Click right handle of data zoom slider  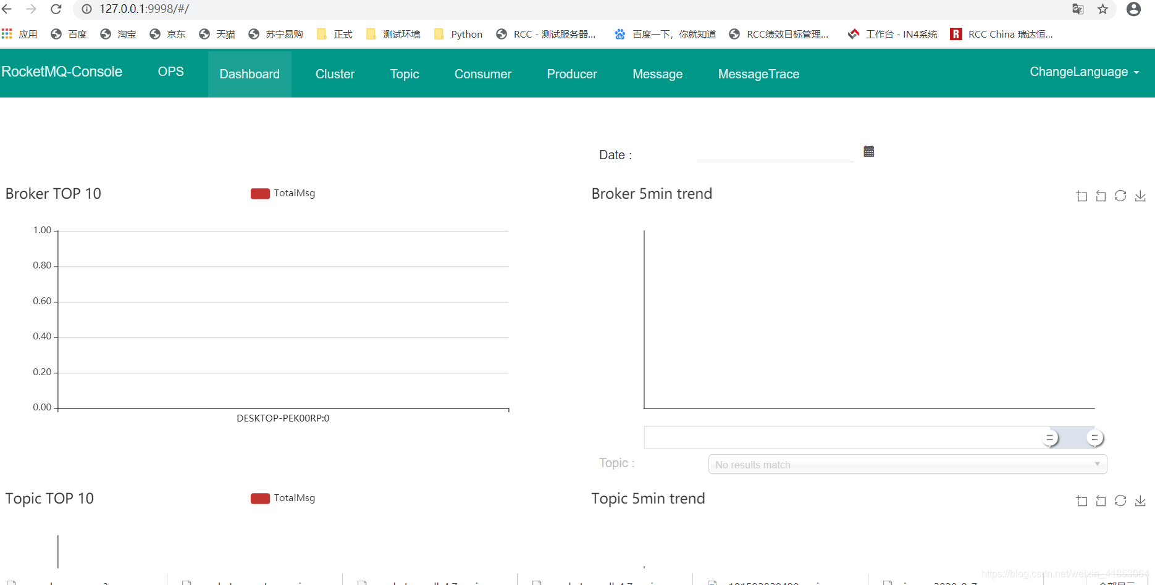(x=1094, y=438)
